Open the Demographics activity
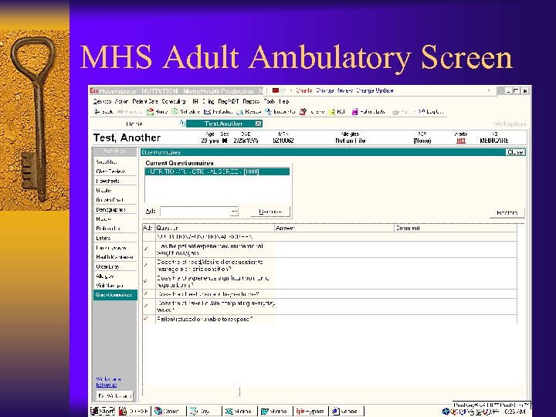Screen dimensions: 556x417 click(115, 209)
